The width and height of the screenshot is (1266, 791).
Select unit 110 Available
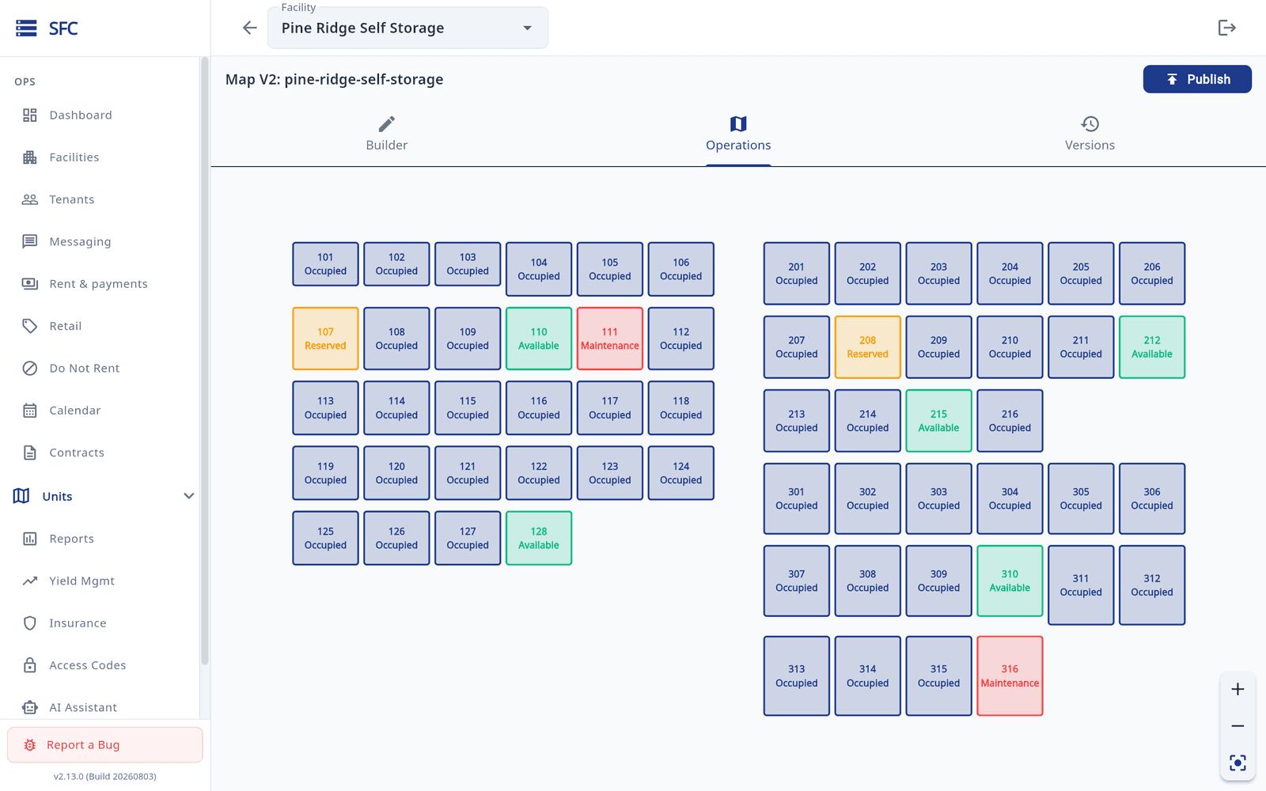tap(539, 339)
